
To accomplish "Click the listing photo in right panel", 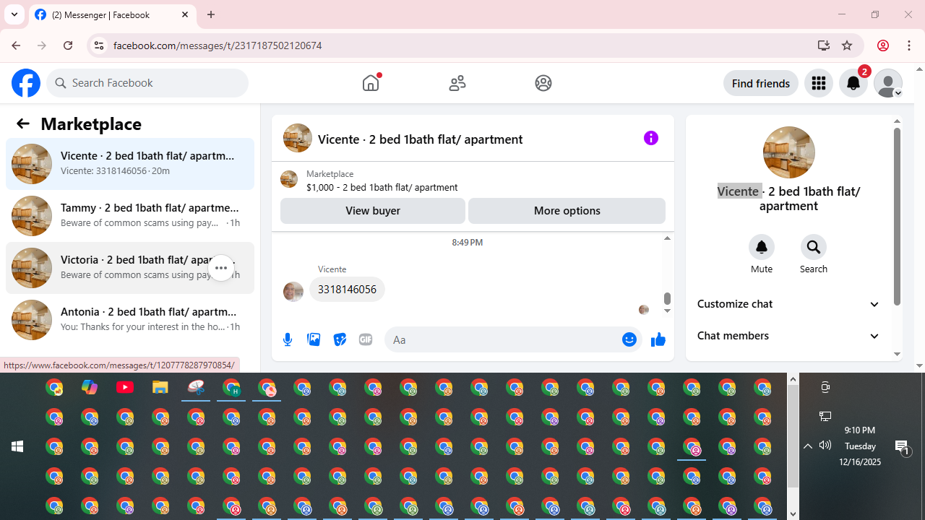I will 788,152.
